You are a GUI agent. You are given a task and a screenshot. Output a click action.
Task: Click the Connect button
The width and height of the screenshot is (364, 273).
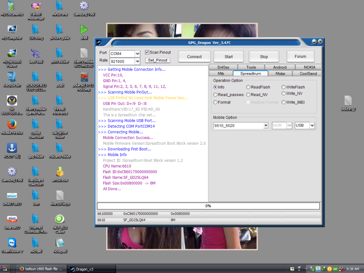(x=194, y=57)
